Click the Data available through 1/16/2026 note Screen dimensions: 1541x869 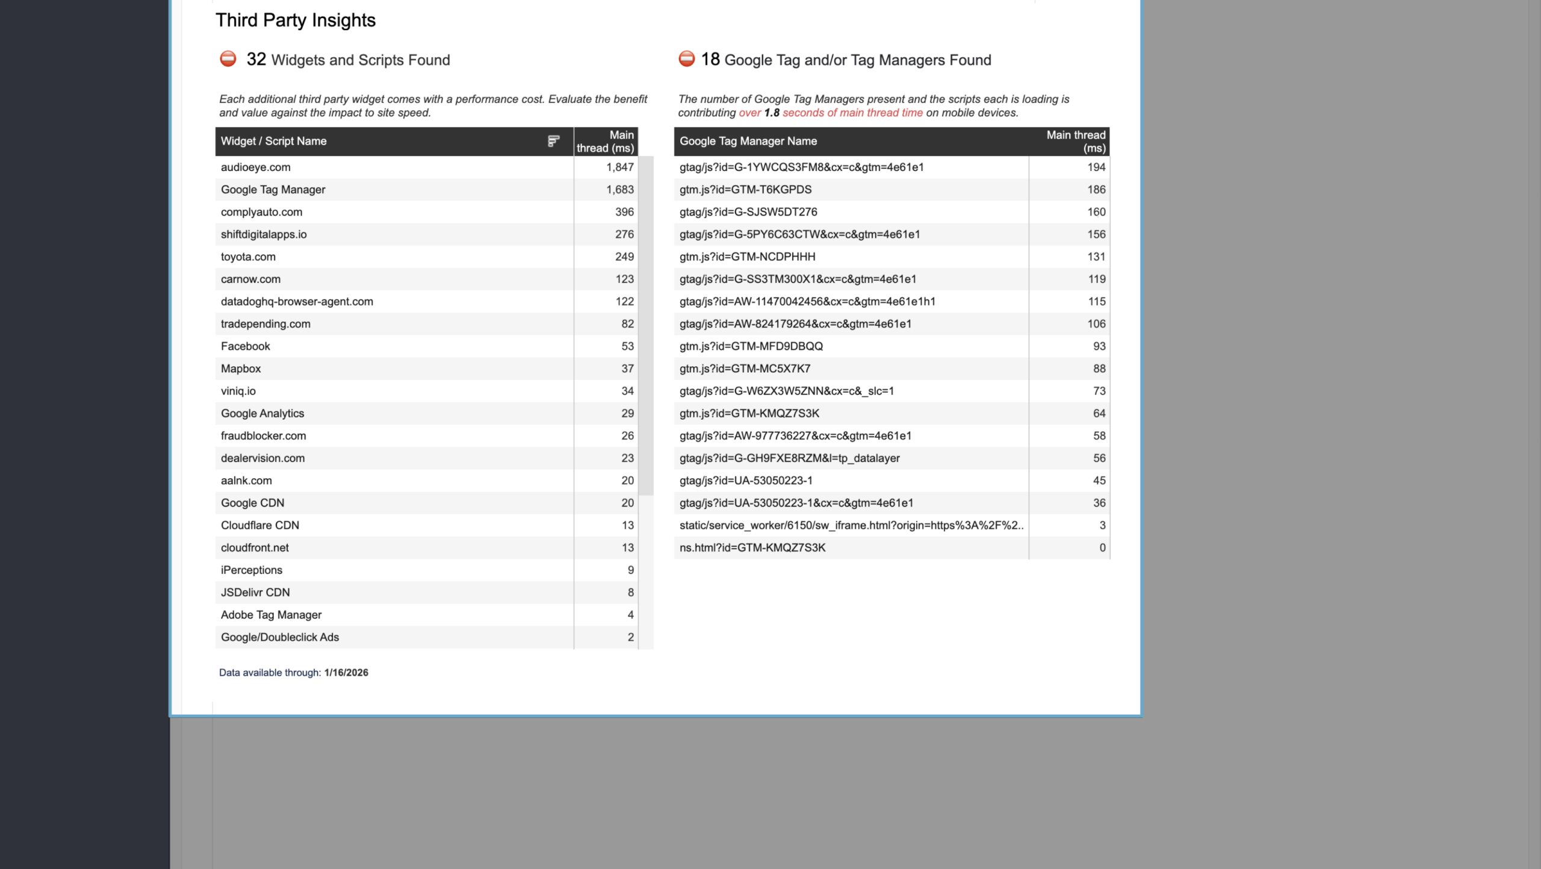click(x=294, y=673)
